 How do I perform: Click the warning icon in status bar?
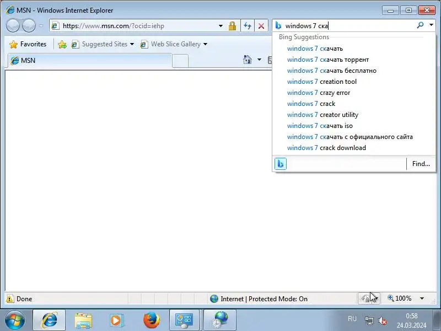(10, 298)
